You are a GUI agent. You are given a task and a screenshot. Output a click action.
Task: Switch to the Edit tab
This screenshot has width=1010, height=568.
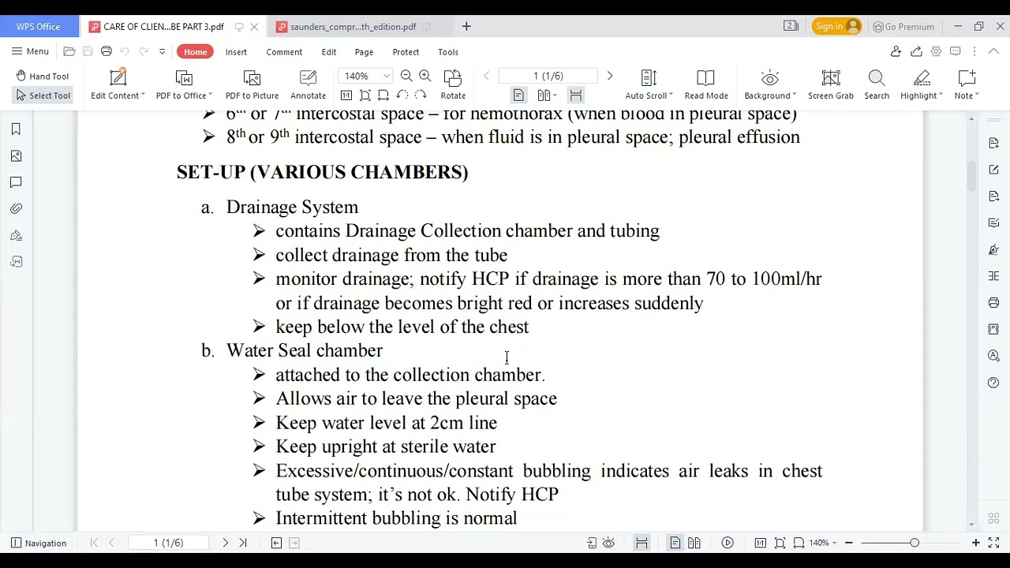[329, 52]
